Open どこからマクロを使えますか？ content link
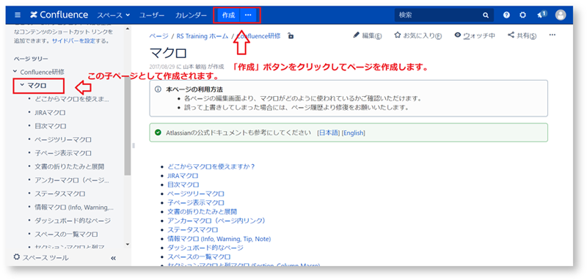Viewport: 587px width, 280px height. click(211, 166)
